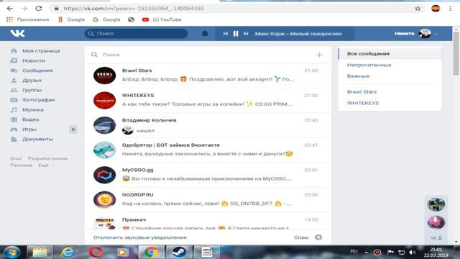The width and height of the screenshot is (460, 259).
Task: Open MyCSGO.gg conversation
Action: click(x=208, y=175)
